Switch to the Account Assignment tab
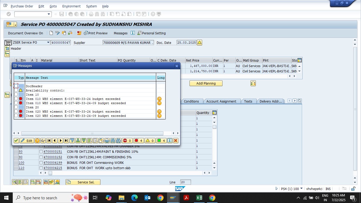361x203 pixels. click(x=221, y=101)
